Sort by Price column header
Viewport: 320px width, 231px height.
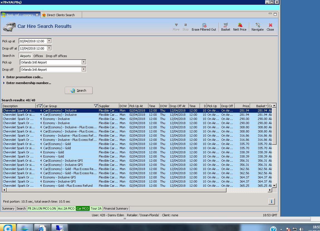242,106
